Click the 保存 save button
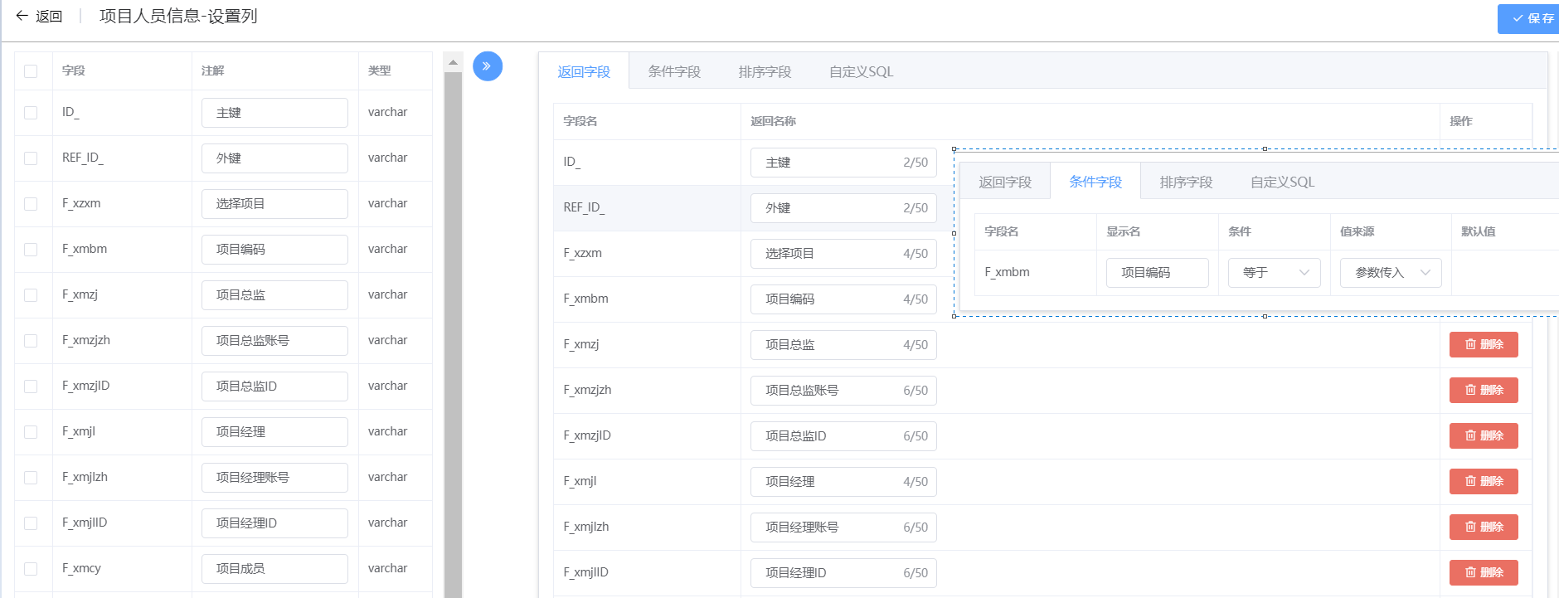The height and width of the screenshot is (598, 1559). (1531, 18)
